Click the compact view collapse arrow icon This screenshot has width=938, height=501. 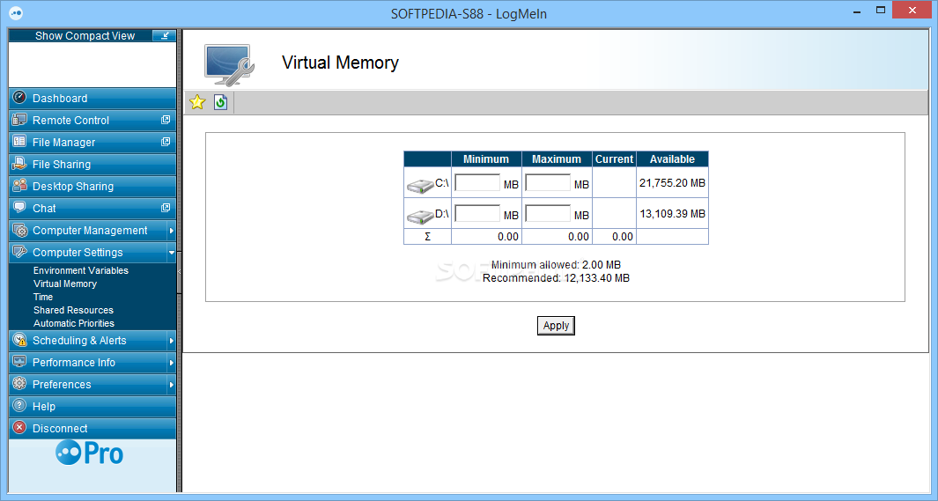click(x=163, y=36)
